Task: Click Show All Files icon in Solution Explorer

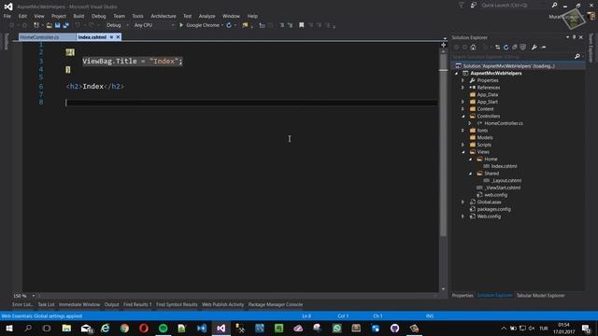Action: [x=523, y=48]
